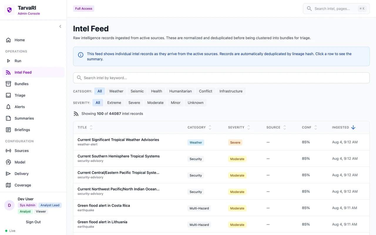
Task: Sort by Ingested column arrow
Action: (x=353, y=127)
